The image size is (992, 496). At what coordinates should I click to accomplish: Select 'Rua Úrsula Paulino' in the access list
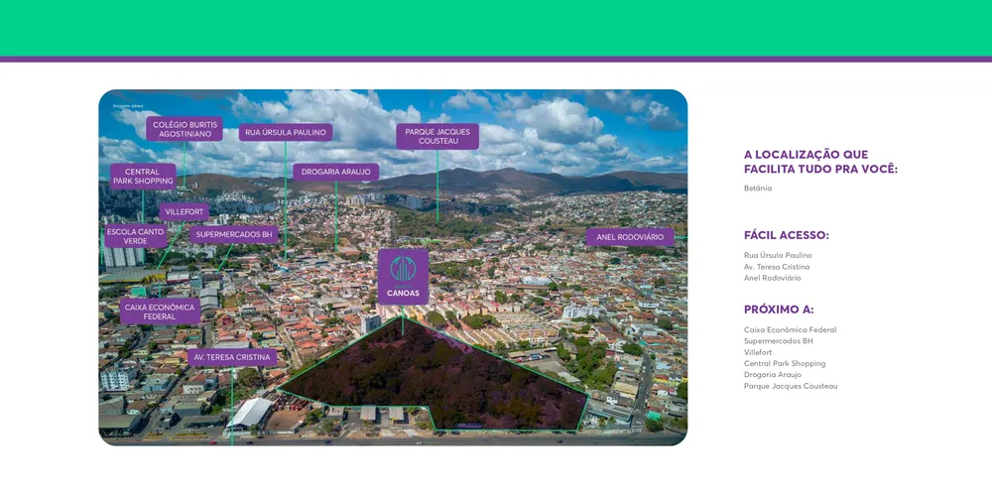778,255
